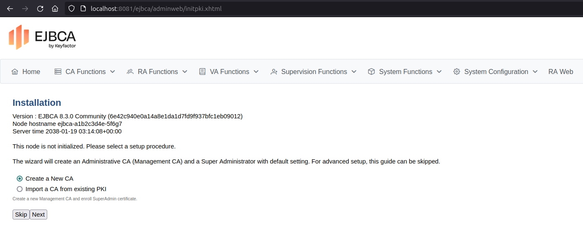The image size is (583, 230).
Task: Choose Import a CA from existing PKI
Action: click(x=20, y=189)
